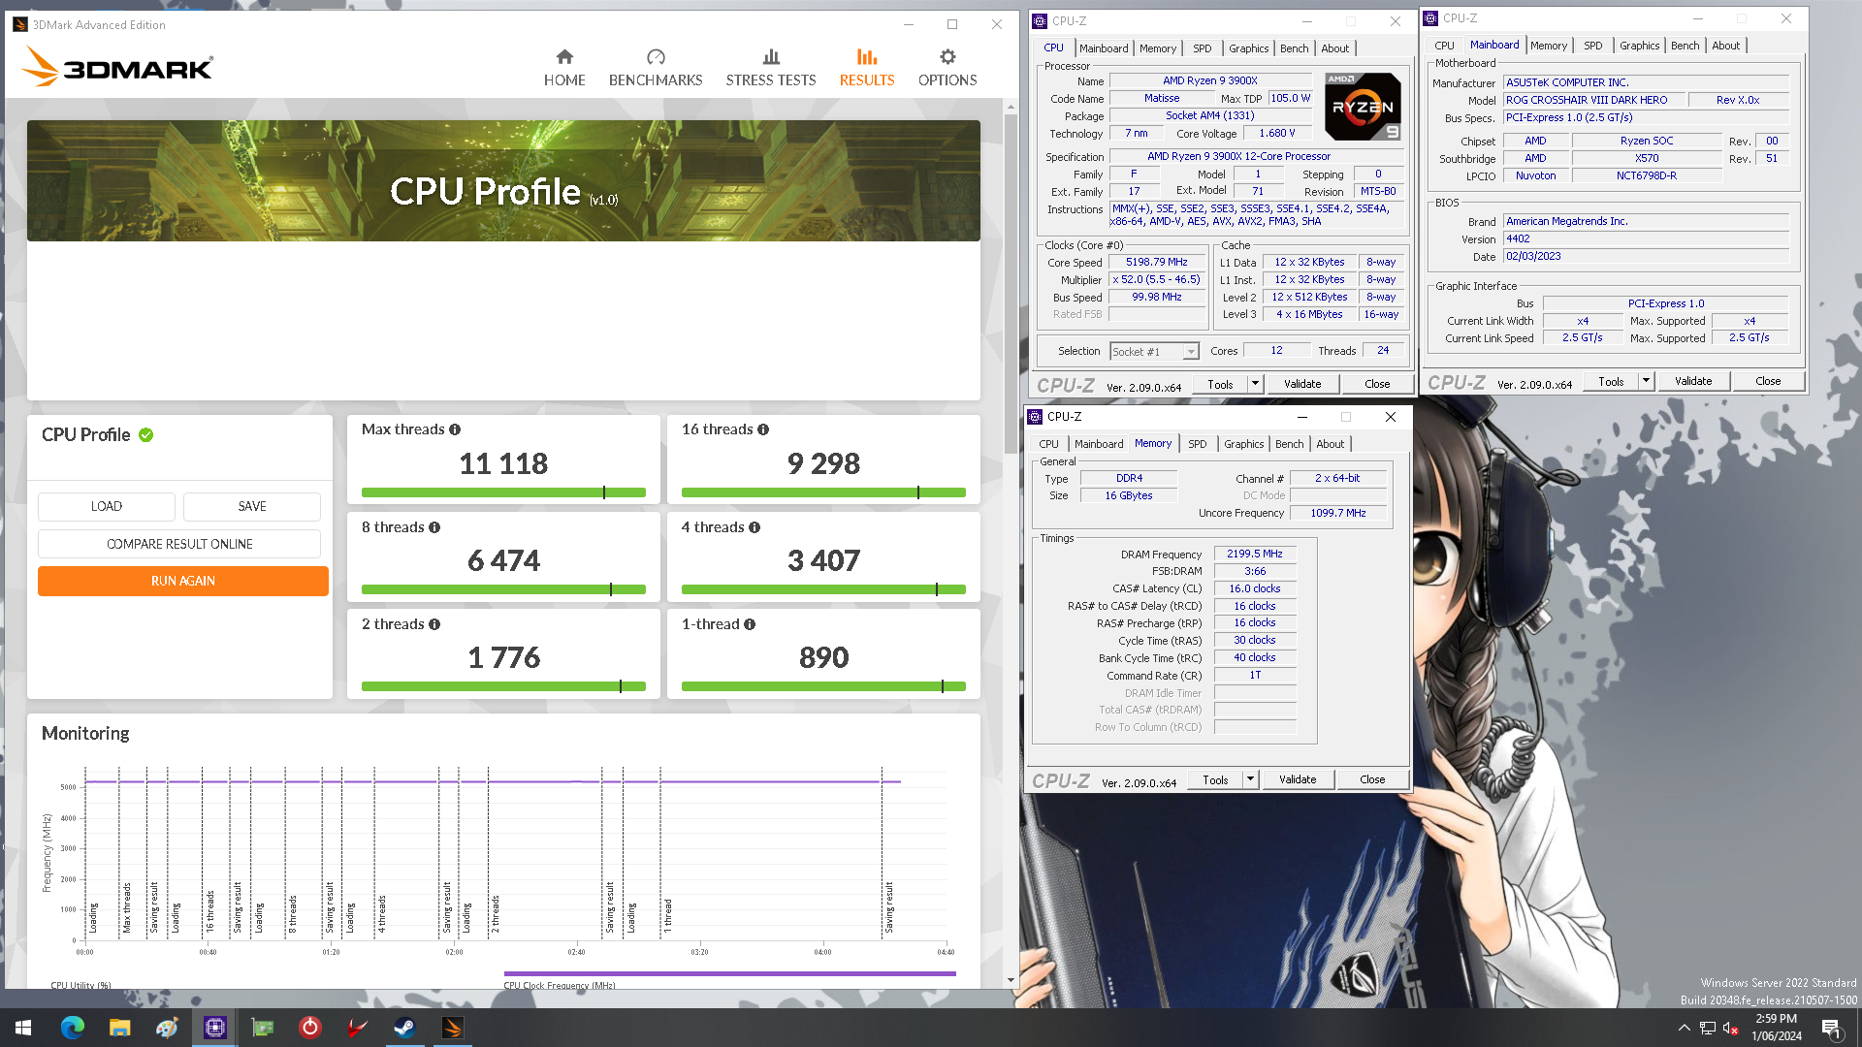1862x1047 pixels.
Task: Open the notification center icon
Action: coord(1831,1028)
